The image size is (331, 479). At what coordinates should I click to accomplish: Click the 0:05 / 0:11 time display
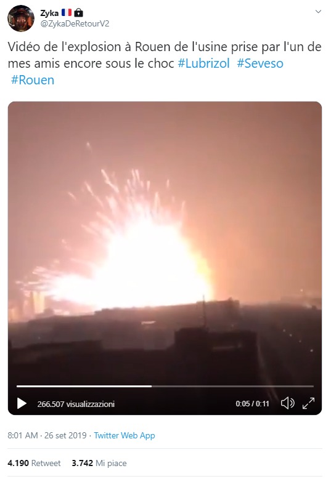point(252,403)
